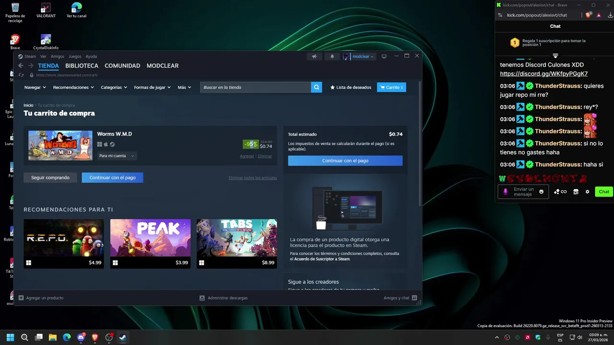Switch to COMUNIDAD tab
This screenshot has height=345, width=614.
coord(122,66)
